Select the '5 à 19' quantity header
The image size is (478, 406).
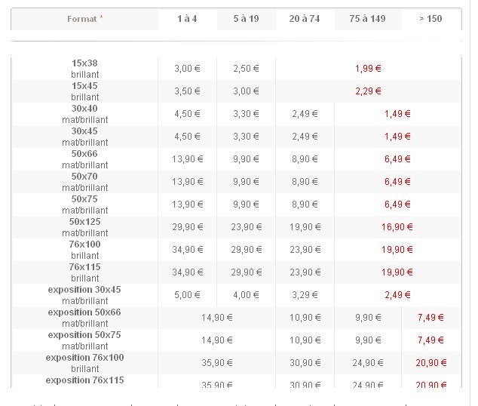[246, 19]
